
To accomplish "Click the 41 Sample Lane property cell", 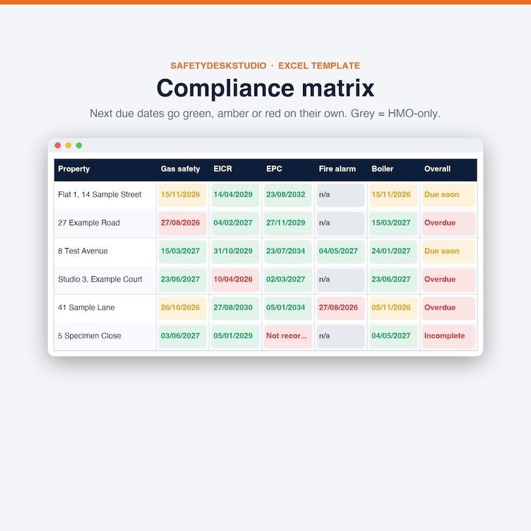I will 105,308.
